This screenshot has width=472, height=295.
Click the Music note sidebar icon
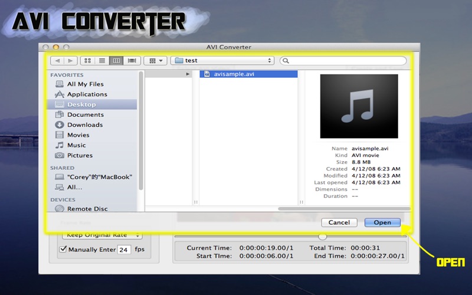click(x=60, y=145)
